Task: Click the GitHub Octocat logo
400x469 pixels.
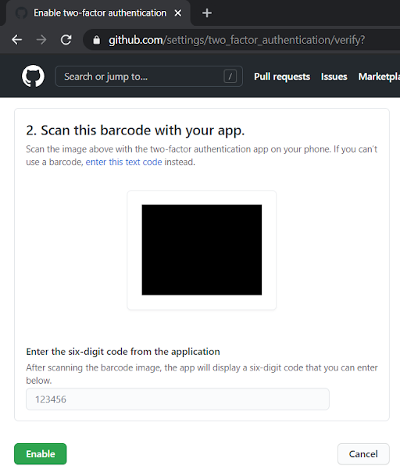Action: click(33, 77)
